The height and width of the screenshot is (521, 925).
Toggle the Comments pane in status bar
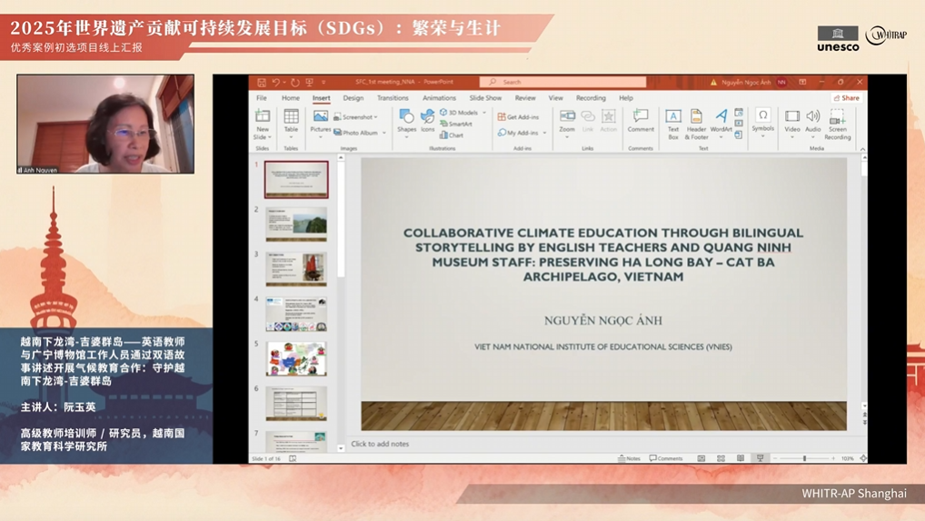point(666,458)
